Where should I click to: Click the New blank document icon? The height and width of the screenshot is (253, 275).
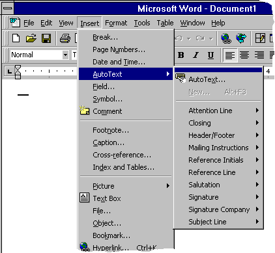[16, 38]
